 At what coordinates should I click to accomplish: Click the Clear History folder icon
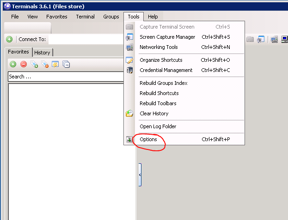[129, 113]
